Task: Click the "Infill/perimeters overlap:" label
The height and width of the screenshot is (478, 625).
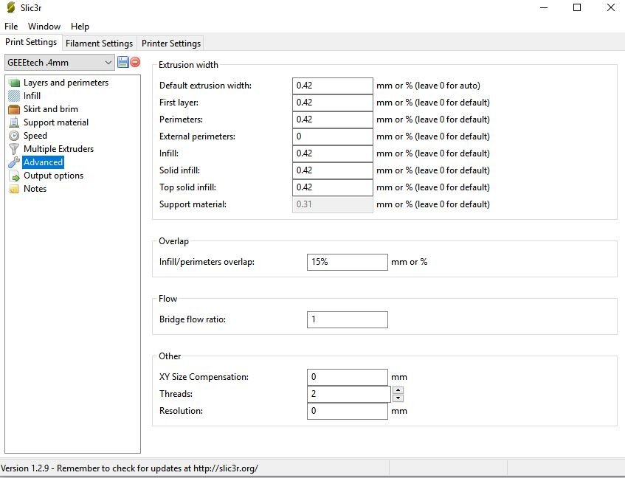Action: [x=207, y=262]
